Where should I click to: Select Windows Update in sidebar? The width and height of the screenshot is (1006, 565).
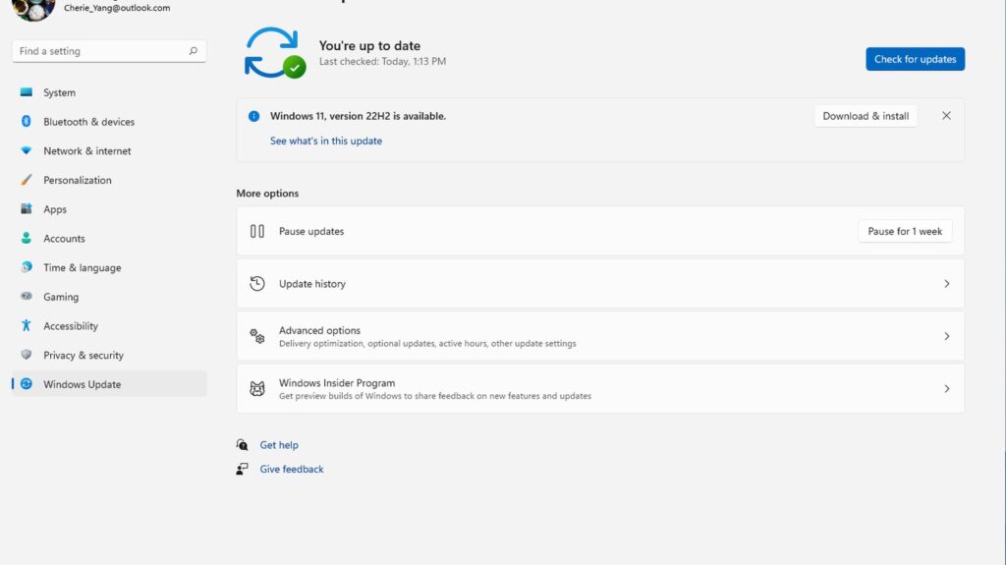(109, 384)
